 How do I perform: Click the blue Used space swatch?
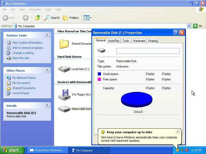tap(99, 74)
